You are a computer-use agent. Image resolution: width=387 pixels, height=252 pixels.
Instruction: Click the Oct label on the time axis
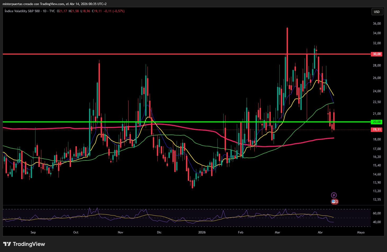tap(76, 232)
